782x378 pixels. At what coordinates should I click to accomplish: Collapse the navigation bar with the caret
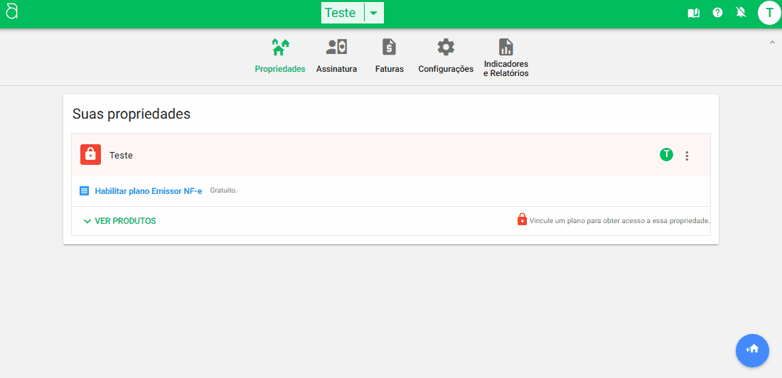click(x=772, y=43)
